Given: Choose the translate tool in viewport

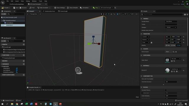Looking at the screenshot, I should [x=104, y=14].
